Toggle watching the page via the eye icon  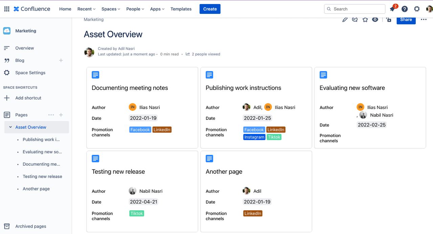coord(375,20)
